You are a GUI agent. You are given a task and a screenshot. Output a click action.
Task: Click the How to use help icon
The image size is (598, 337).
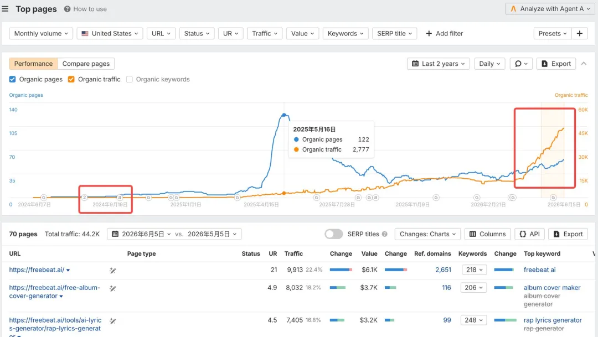coord(67,9)
